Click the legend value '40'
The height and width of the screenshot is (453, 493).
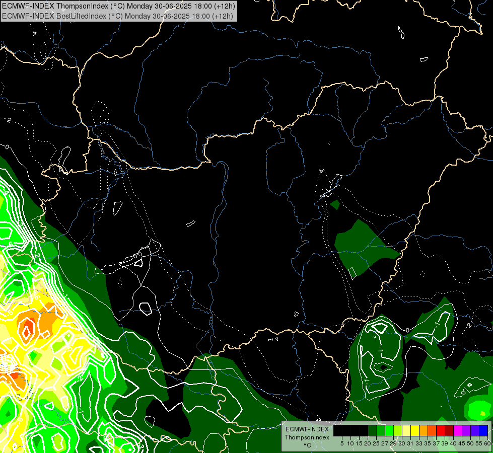tap(453, 443)
